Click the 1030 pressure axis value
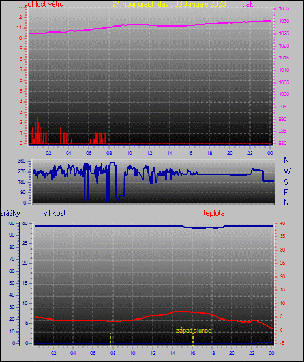 pyautogui.click(x=284, y=21)
